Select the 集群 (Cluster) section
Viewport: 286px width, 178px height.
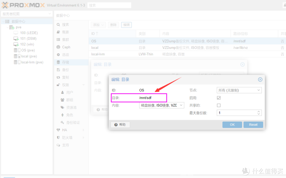click(65, 39)
